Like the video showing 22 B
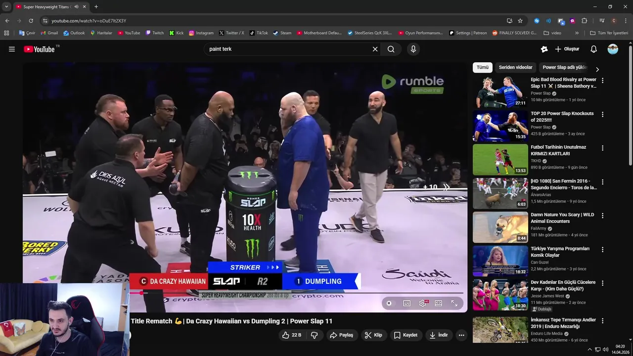 pos(292,335)
